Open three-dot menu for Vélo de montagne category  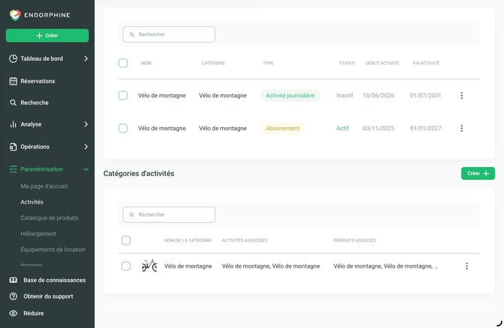tap(466, 266)
